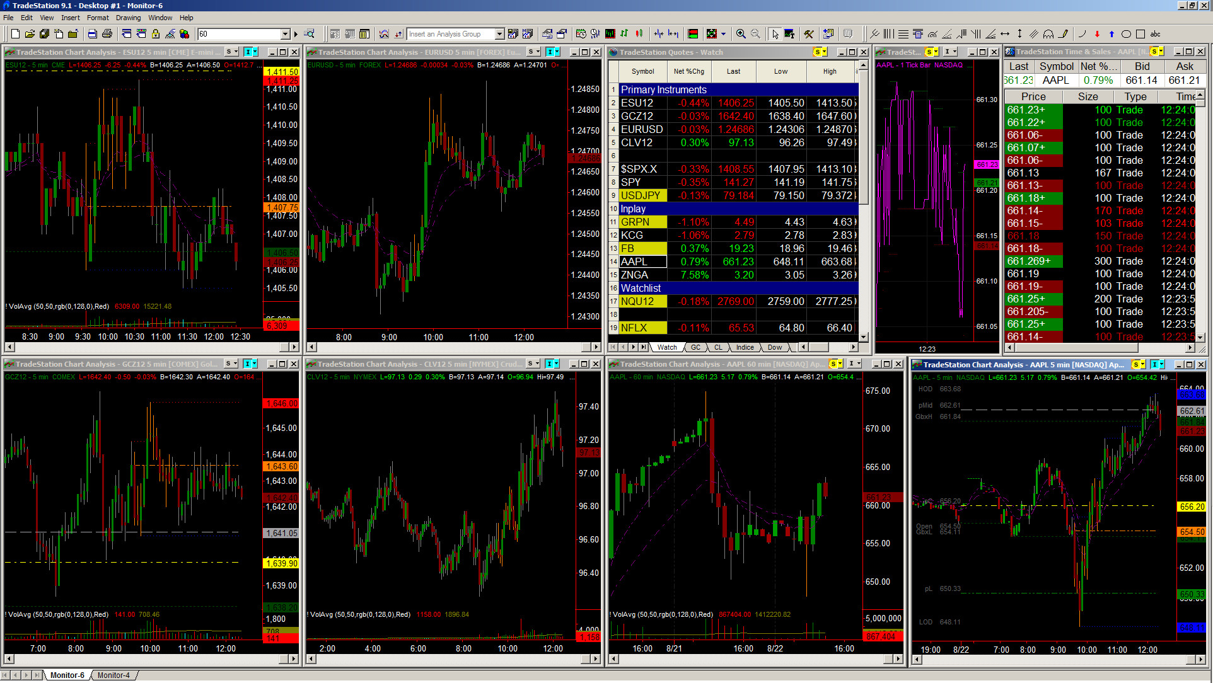The image size is (1213, 683).
Task: Select the NFLX symbol in the Quotes watchlist
Action: (x=642, y=328)
